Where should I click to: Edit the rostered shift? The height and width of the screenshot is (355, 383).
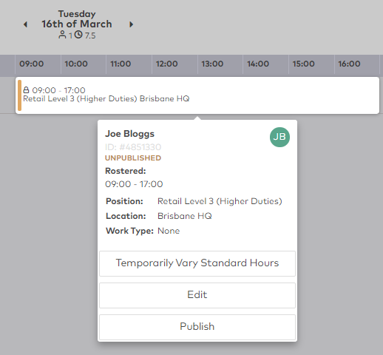[x=197, y=295]
